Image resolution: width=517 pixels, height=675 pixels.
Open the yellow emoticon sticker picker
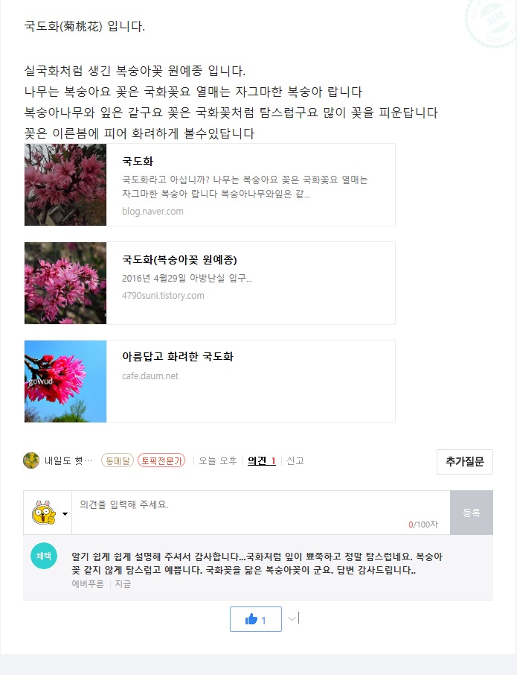point(43,513)
